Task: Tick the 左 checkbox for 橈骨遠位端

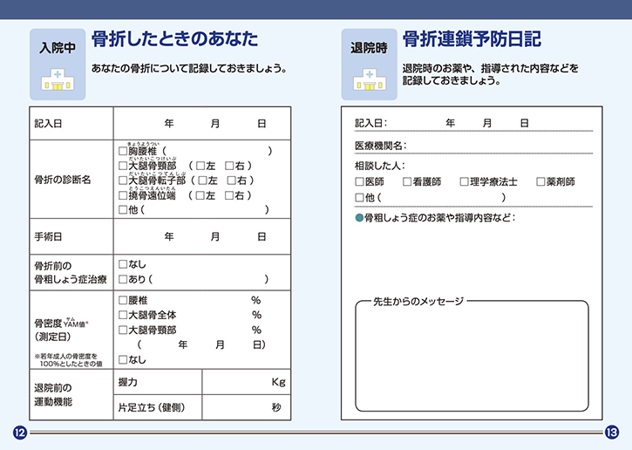Action: click(x=200, y=195)
